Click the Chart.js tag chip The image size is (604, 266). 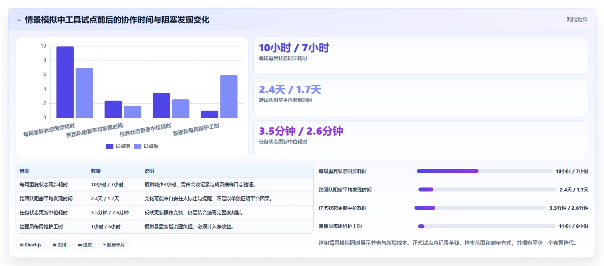[30, 245]
